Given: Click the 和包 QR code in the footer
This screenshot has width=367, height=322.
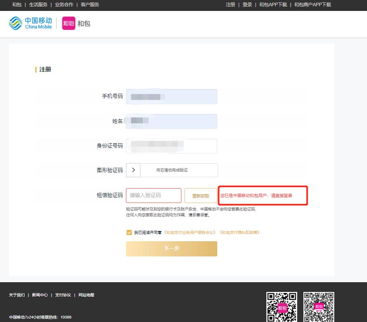Looking at the screenshot, I should [x=282, y=307].
